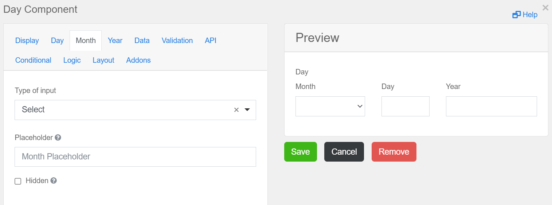This screenshot has height=205, width=552.
Task: Open the Month select in the preview
Action: point(330,106)
